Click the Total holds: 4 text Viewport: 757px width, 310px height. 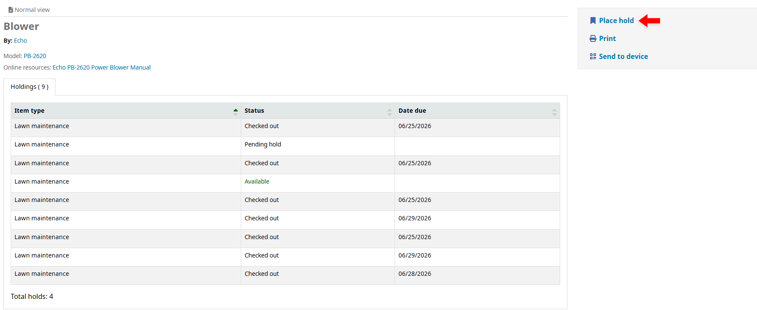pos(32,296)
